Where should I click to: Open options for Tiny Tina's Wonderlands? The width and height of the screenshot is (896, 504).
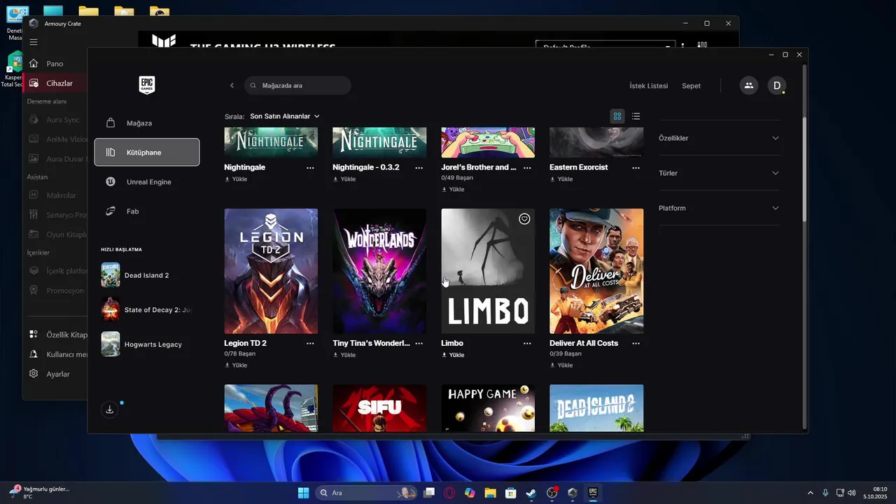coord(419,344)
